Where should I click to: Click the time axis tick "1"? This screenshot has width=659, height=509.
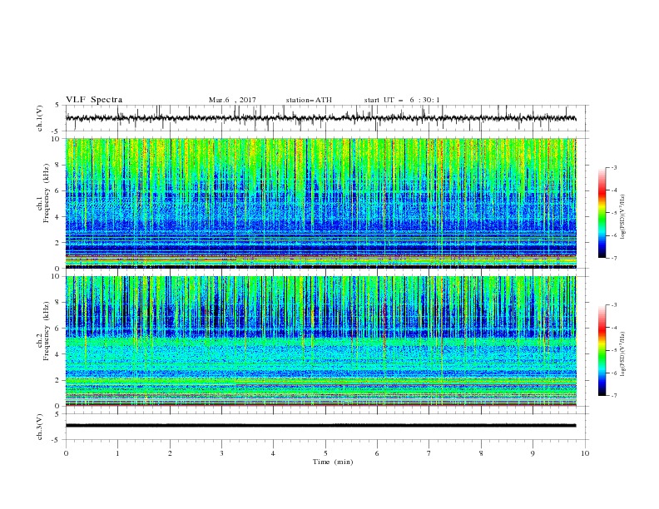coord(117,453)
